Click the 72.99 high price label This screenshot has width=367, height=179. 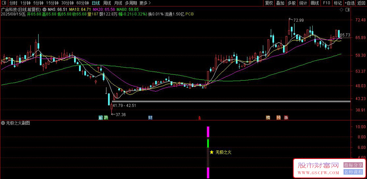click(298, 20)
